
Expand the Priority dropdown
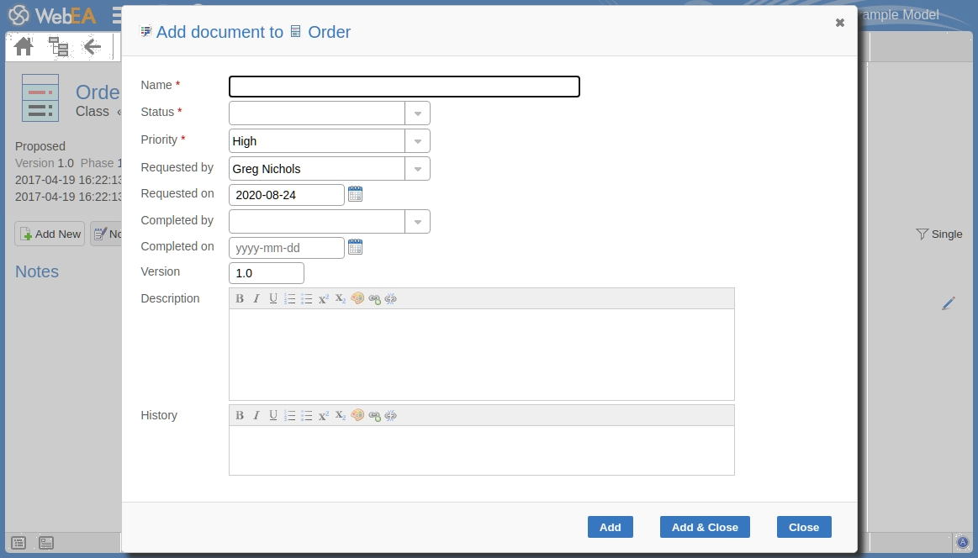pyautogui.click(x=417, y=141)
